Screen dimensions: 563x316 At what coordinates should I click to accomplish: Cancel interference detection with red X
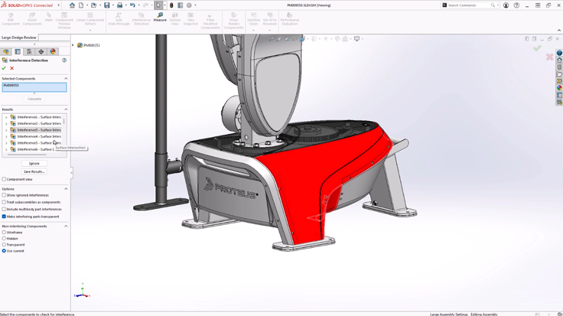pyautogui.click(x=12, y=68)
